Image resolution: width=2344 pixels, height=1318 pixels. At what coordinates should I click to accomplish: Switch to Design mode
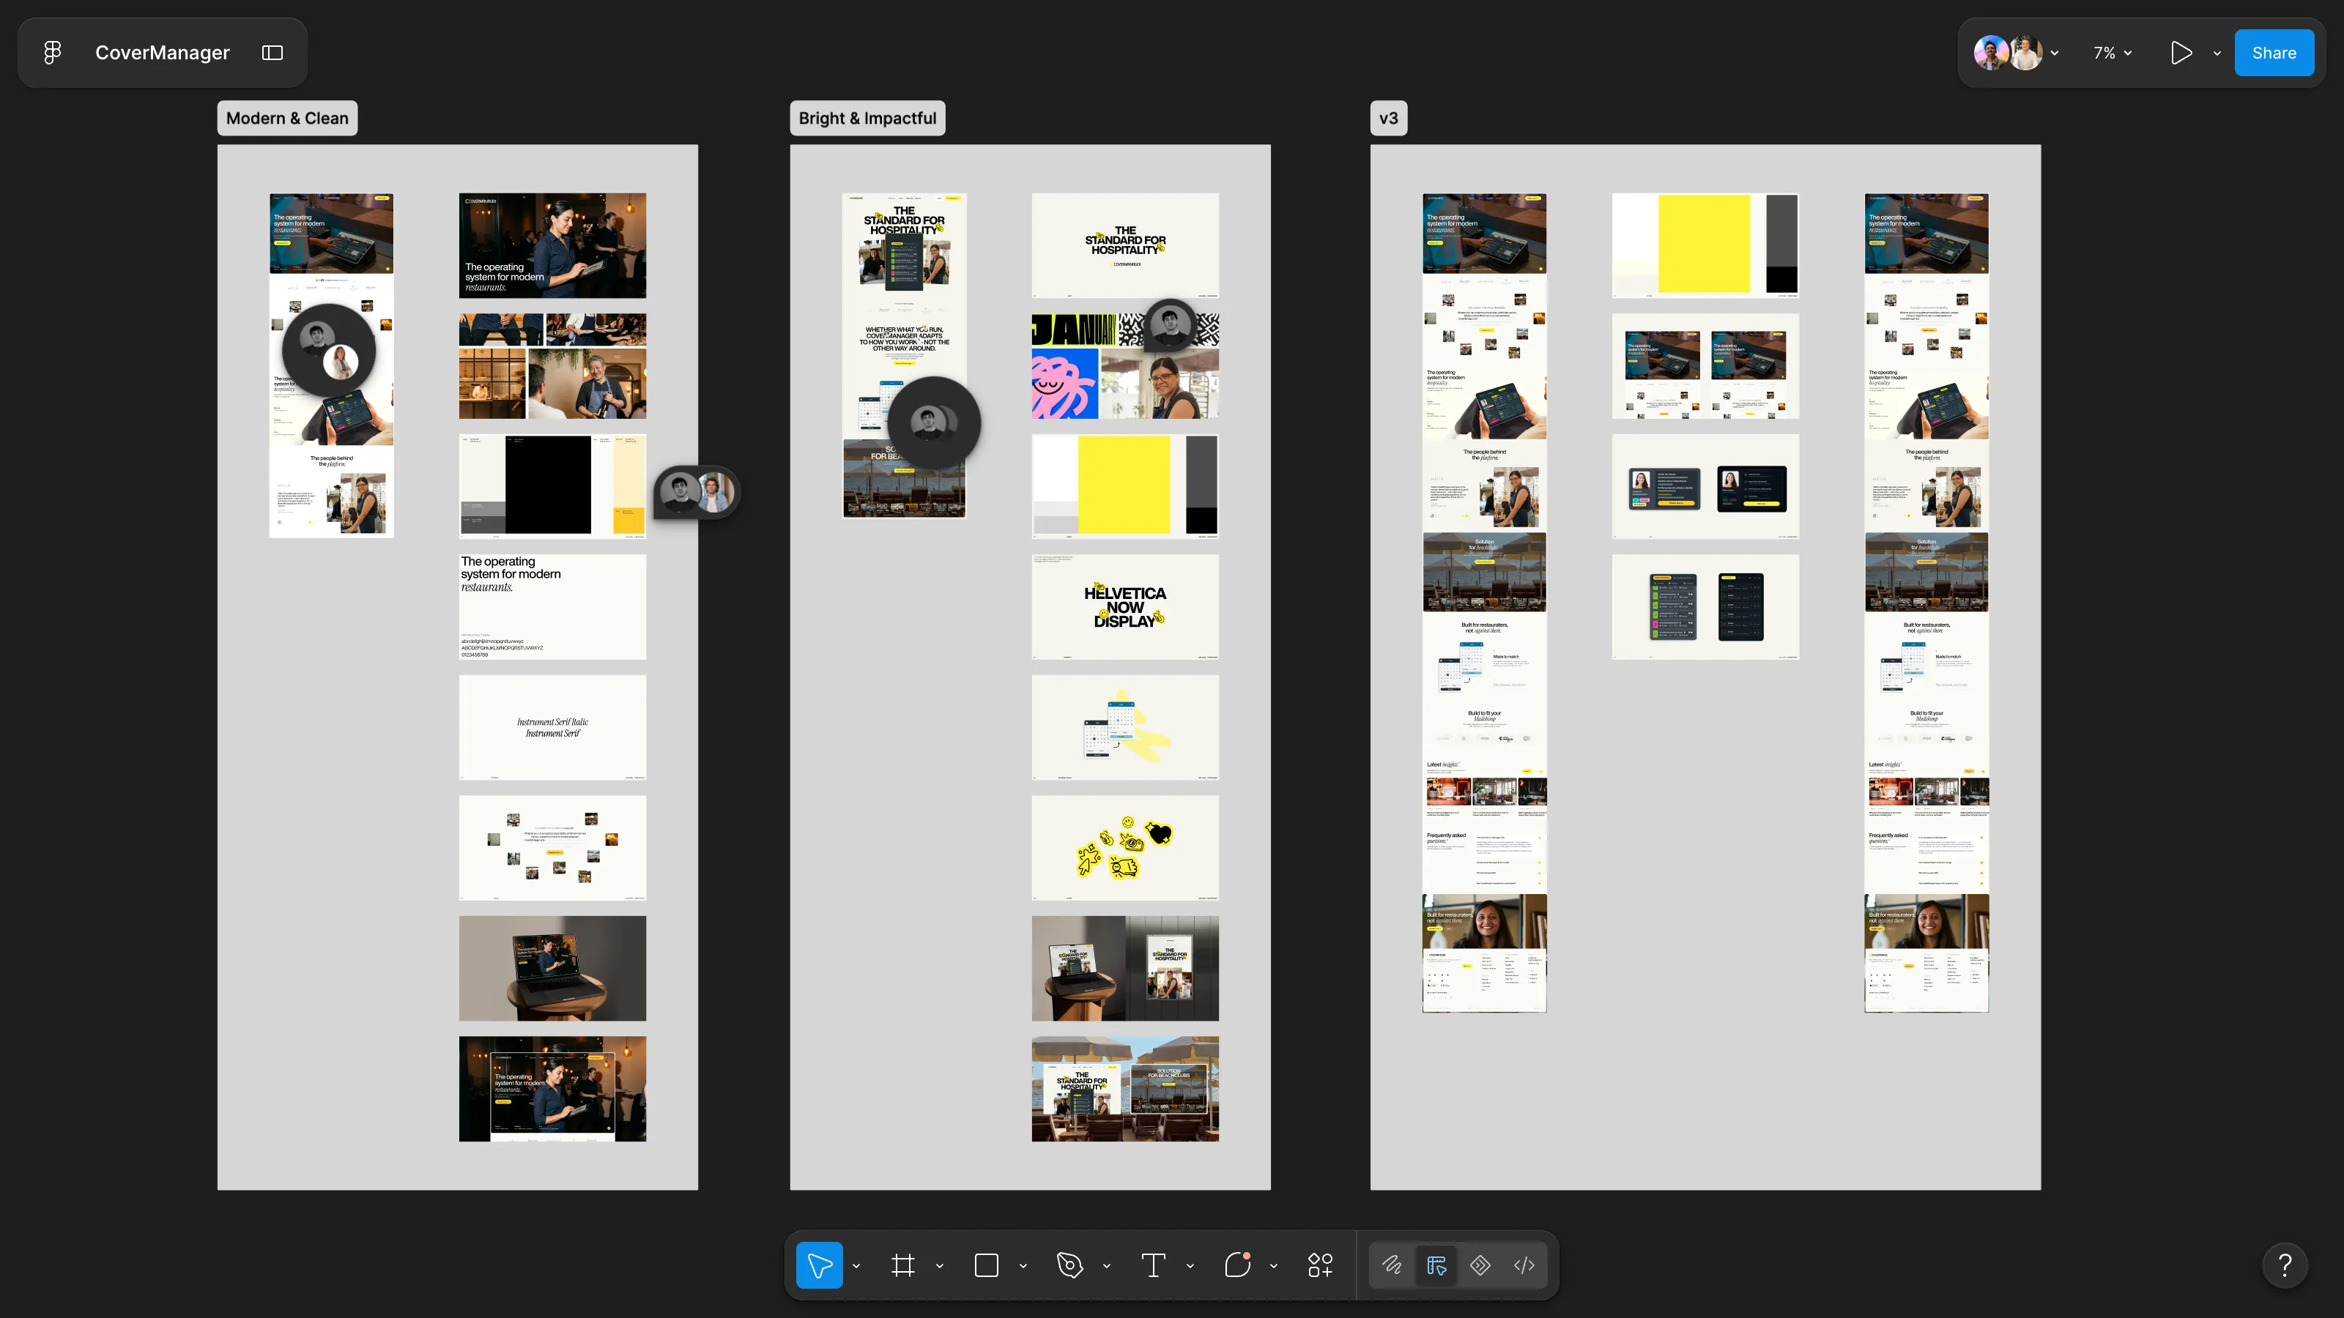[1436, 1265]
